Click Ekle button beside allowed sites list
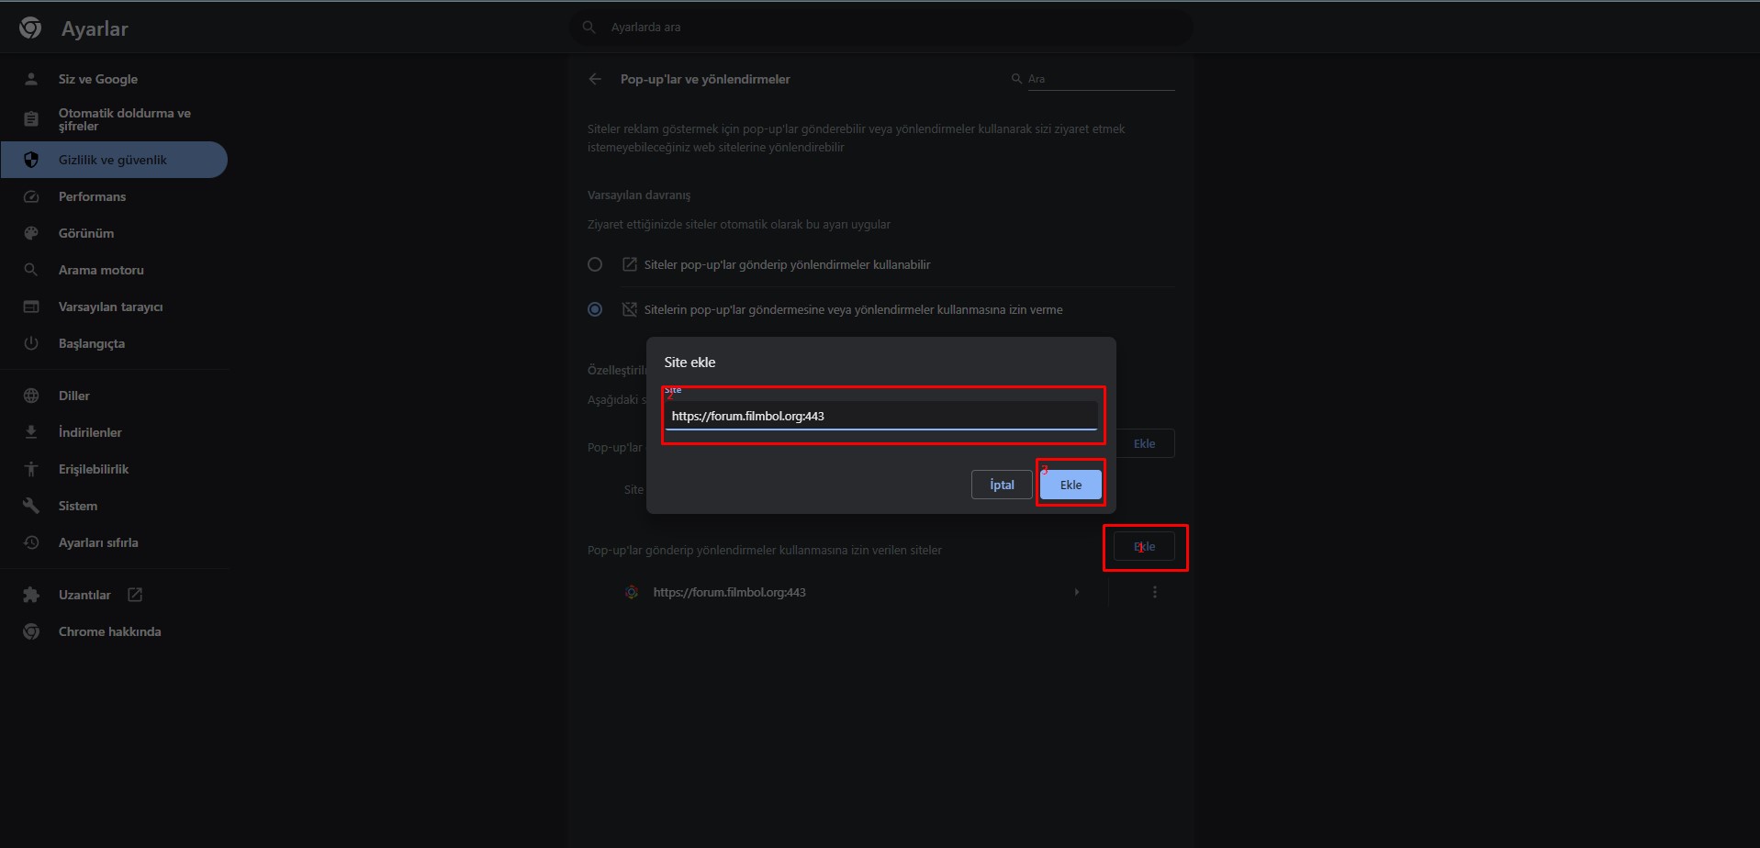Image resolution: width=1760 pixels, height=848 pixels. click(1144, 547)
